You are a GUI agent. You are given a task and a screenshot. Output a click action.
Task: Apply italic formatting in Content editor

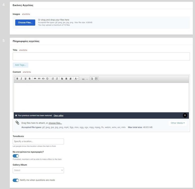(21, 79)
